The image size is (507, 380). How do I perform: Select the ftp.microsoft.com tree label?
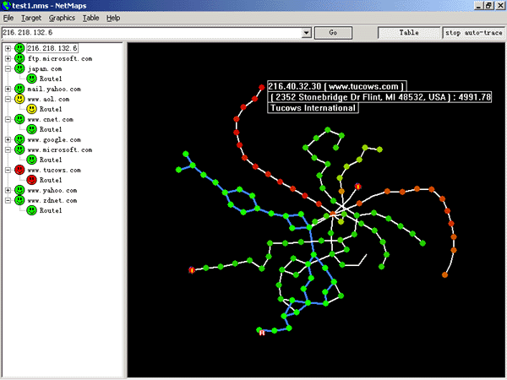60,58
